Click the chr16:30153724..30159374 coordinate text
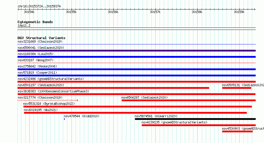The image size is (264, 143). [x=39, y=6]
